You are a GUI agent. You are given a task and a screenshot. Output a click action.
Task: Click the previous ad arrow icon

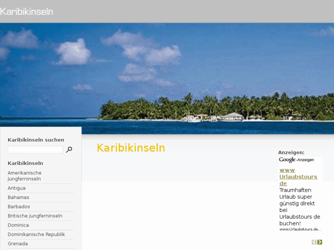tap(314, 242)
